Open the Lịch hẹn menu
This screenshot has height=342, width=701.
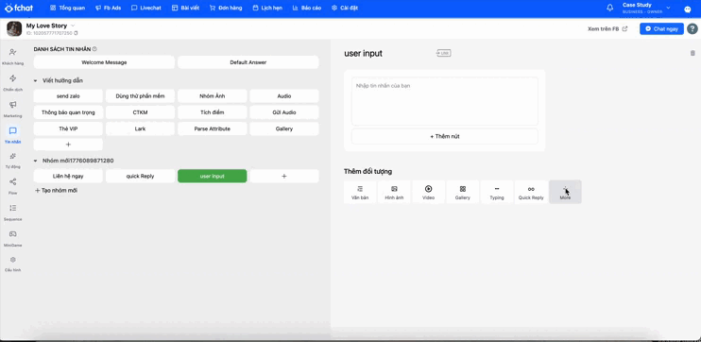pyautogui.click(x=267, y=8)
